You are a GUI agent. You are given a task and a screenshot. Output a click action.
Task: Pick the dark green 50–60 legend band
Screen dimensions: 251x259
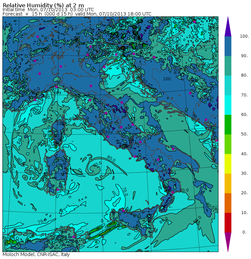[228, 125]
